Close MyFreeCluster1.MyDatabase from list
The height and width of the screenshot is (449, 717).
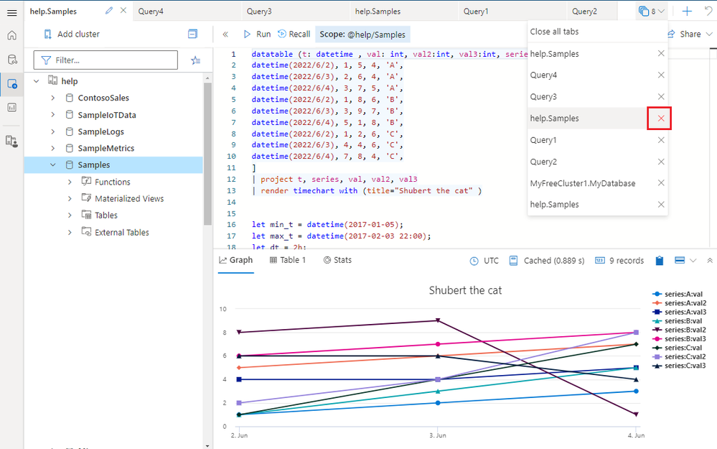[661, 183]
